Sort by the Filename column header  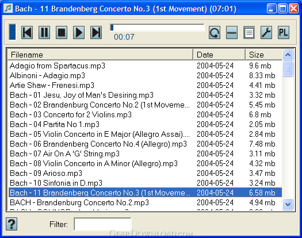(x=100, y=55)
